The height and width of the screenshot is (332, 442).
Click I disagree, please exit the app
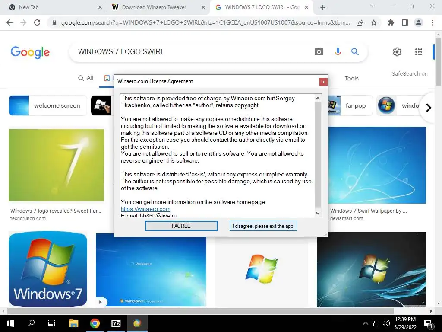point(263,226)
